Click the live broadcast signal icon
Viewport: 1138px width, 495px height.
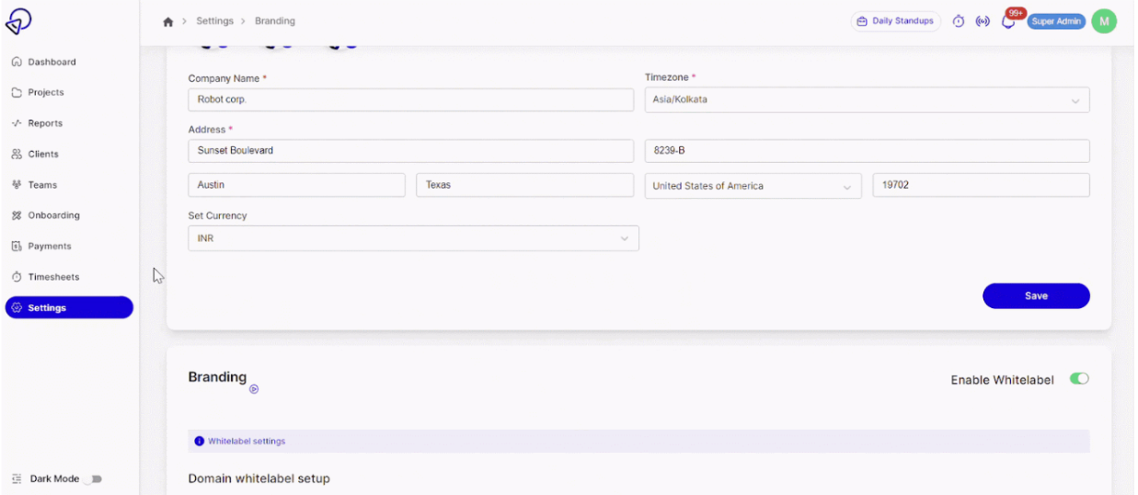click(x=983, y=21)
